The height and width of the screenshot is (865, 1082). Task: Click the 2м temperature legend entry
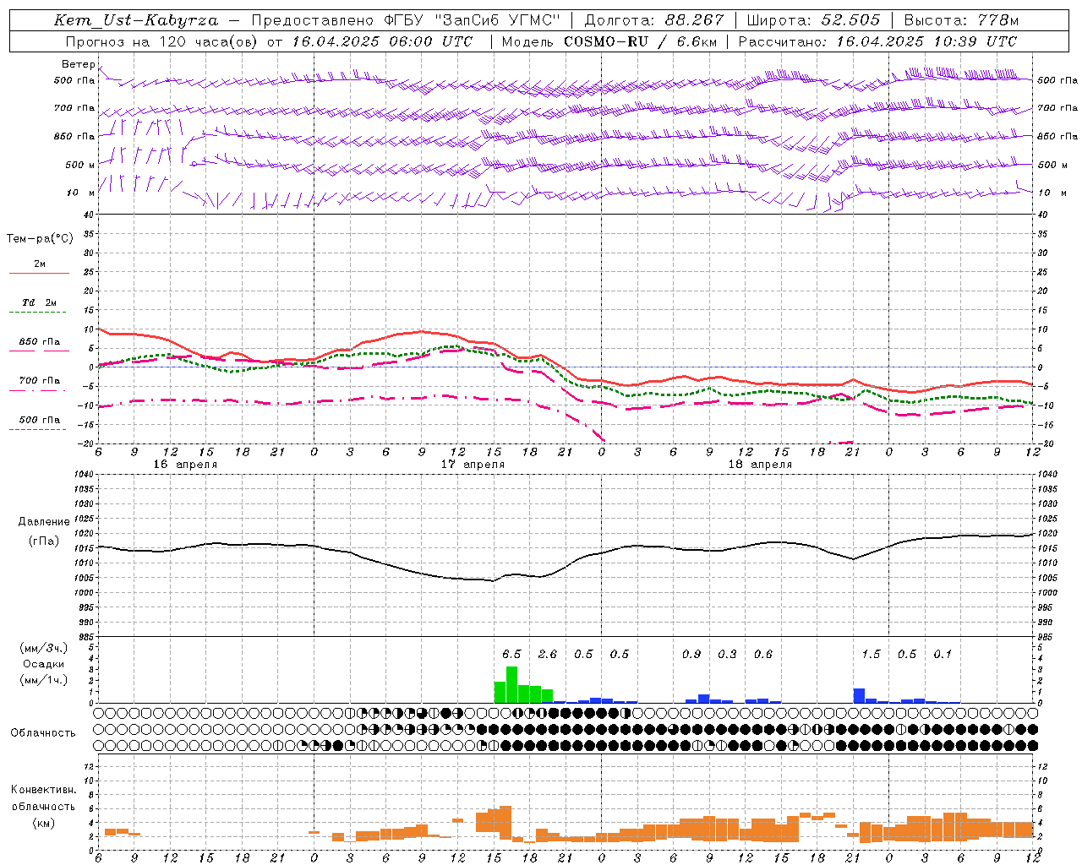click(x=40, y=264)
